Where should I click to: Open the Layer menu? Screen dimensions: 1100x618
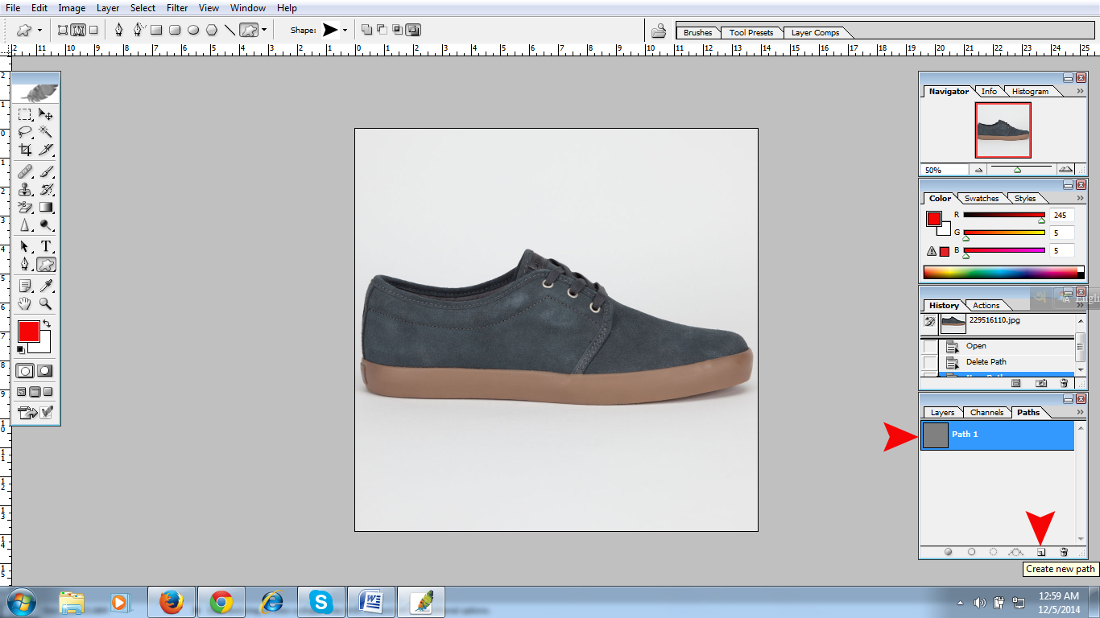pos(108,8)
